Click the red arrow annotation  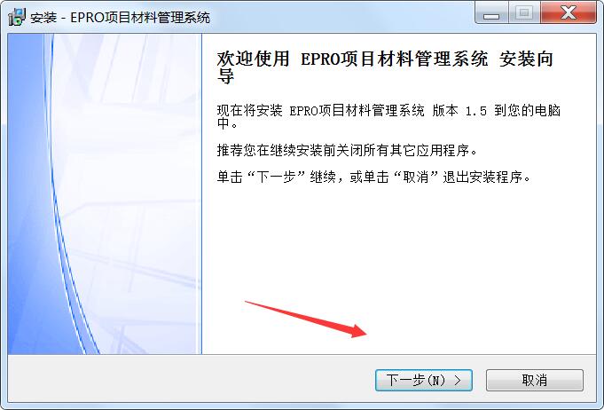(305, 319)
